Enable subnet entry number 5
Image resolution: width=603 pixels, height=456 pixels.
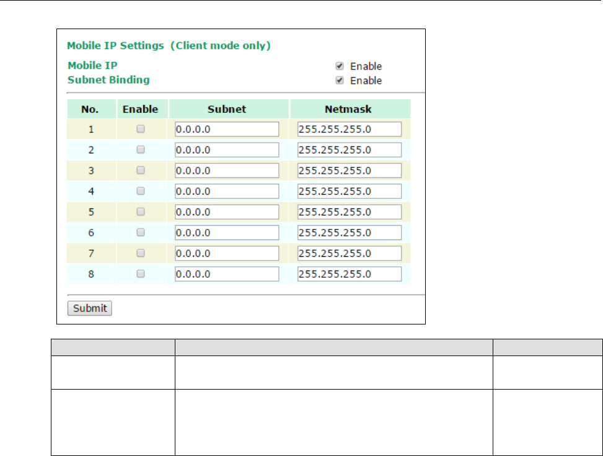(x=141, y=212)
